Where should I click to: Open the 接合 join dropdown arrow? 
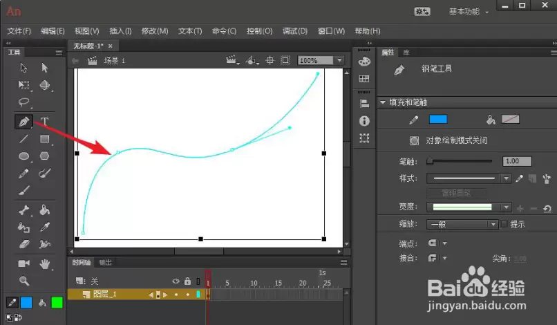[445, 258]
